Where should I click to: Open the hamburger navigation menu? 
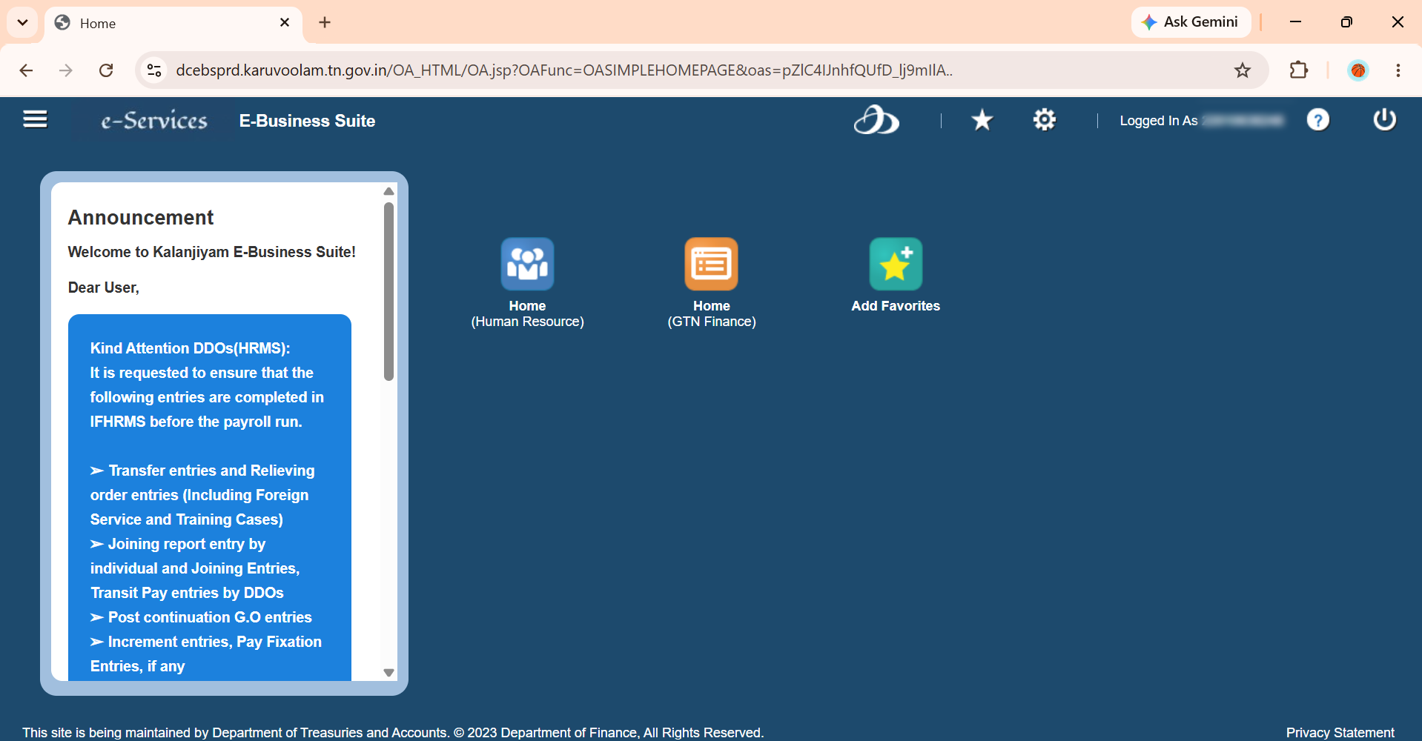coord(35,119)
